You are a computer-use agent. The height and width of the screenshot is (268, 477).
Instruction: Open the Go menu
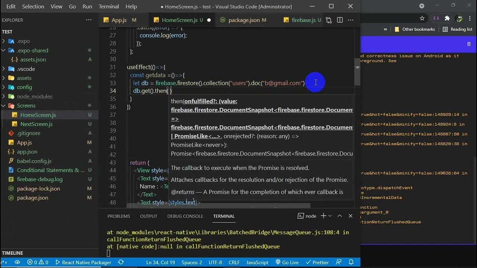pos(72,6)
